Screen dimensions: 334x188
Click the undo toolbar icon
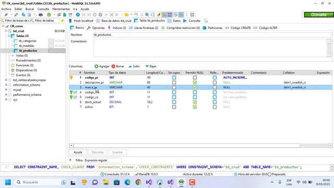(x=35, y=15)
